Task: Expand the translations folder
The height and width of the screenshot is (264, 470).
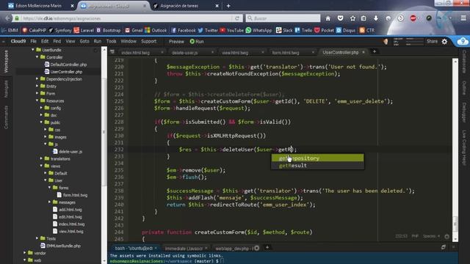Action: pos(41,158)
